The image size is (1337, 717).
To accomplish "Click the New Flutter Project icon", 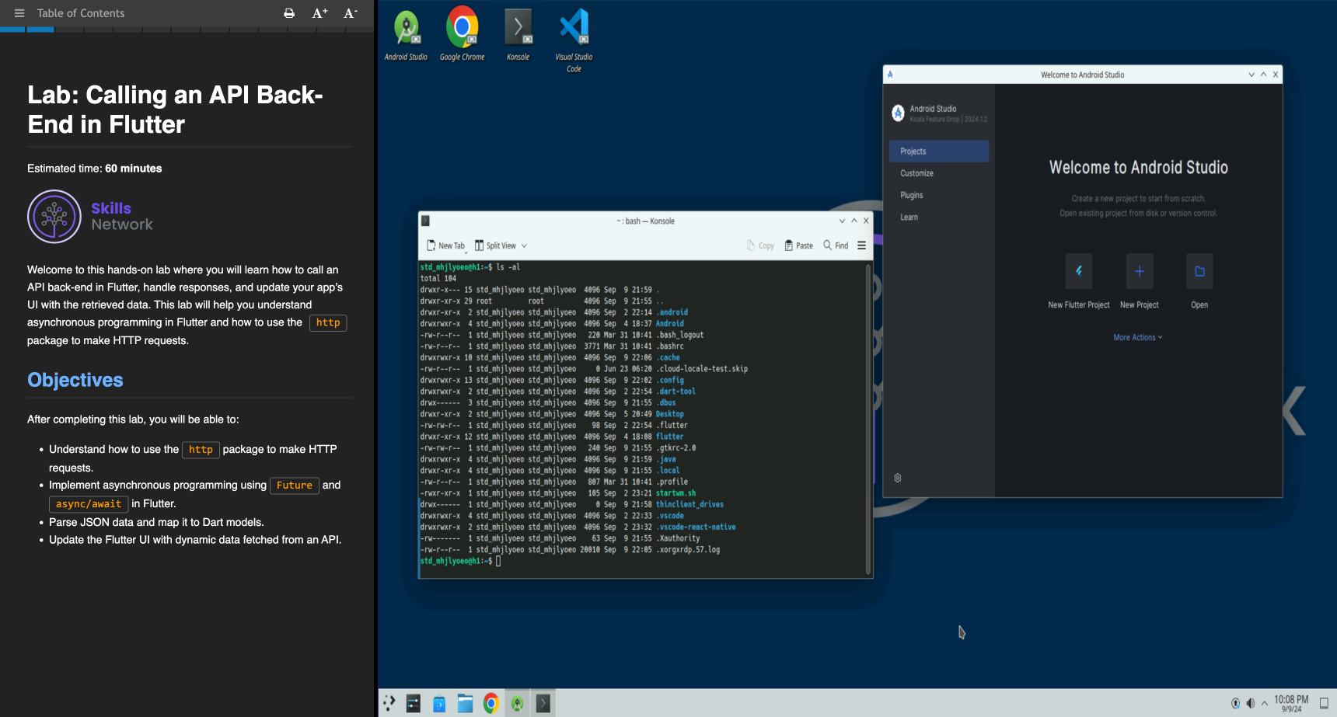I will pyautogui.click(x=1079, y=271).
